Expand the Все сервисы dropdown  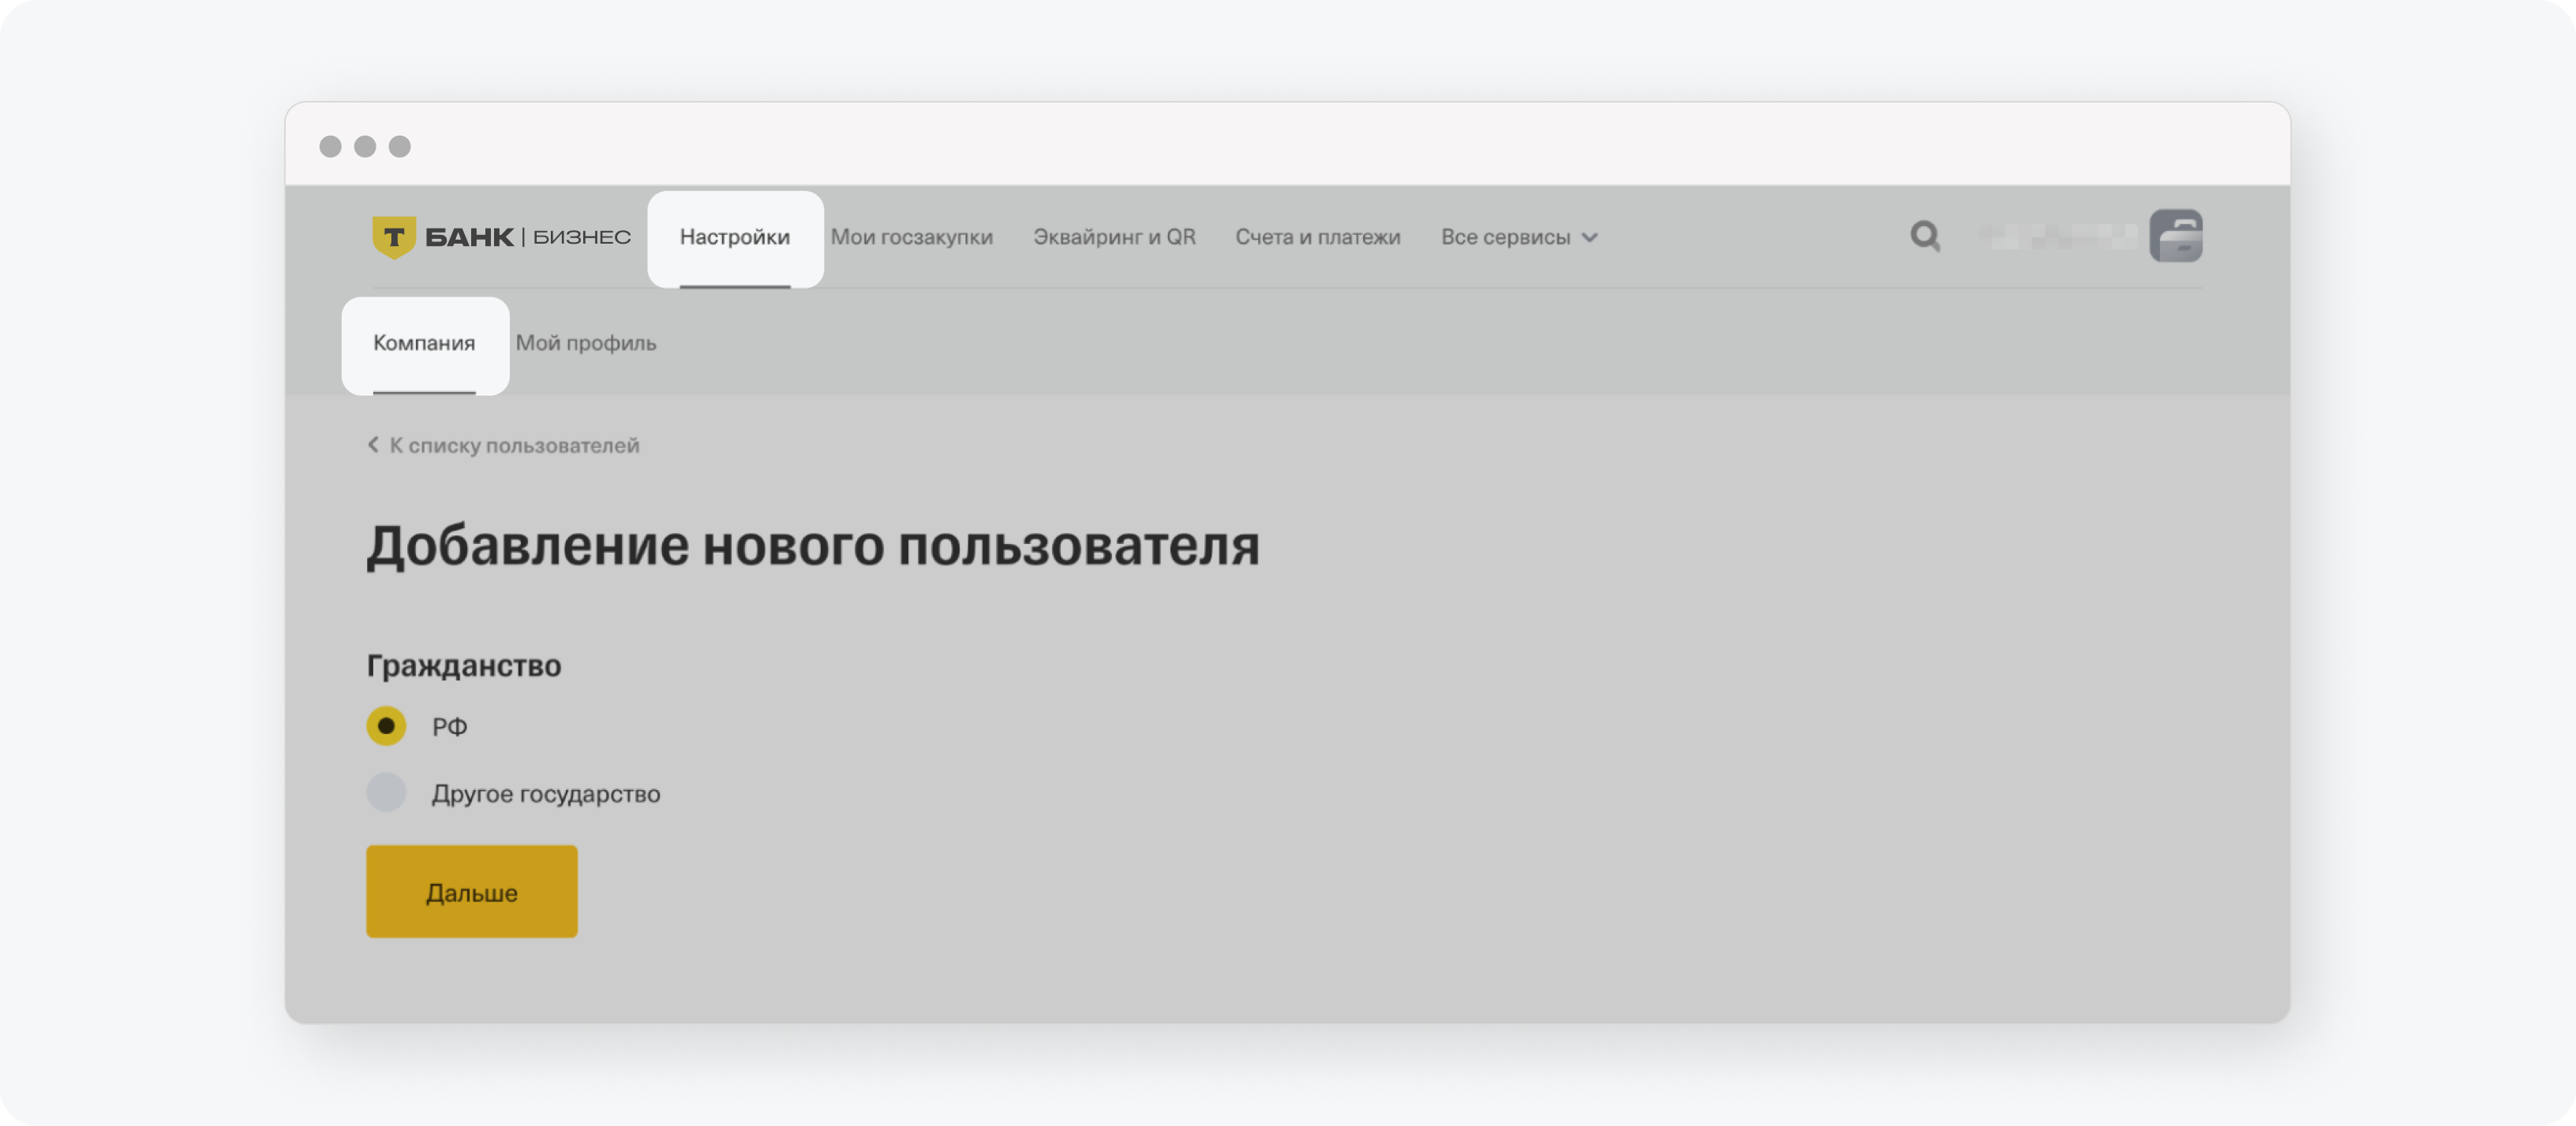point(1519,237)
